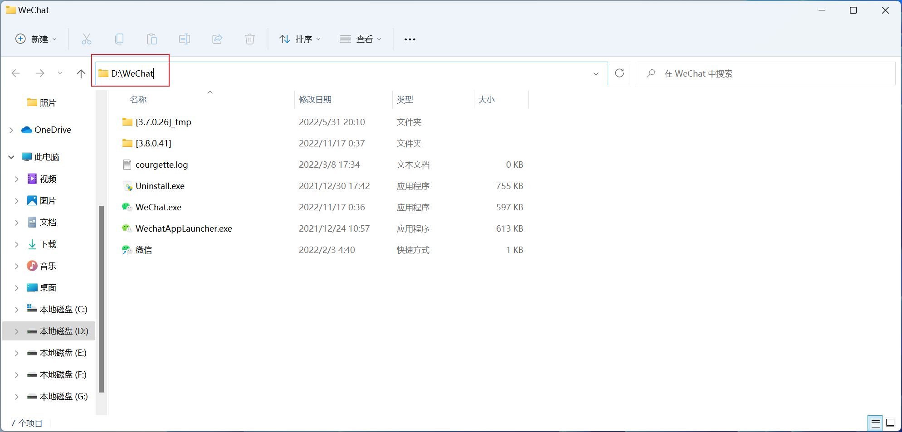
Task: Sort by 名称 column header
Action: coord(138,100)
